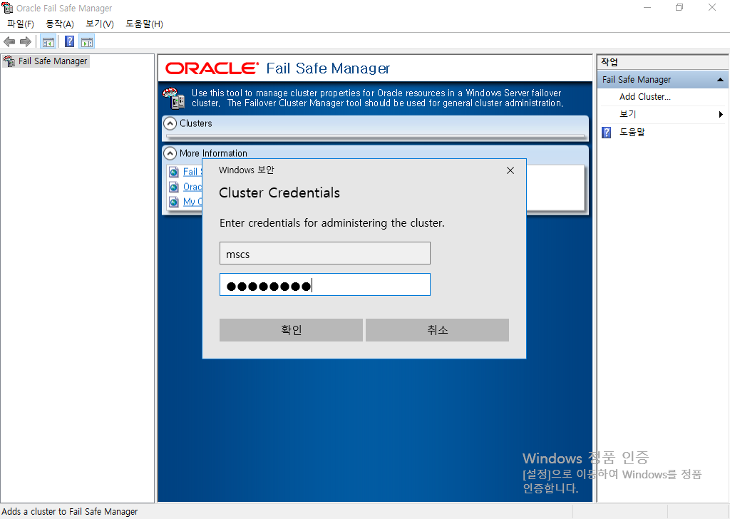The height and width of the screenshot is (519, 730).
Task: Click Oracle Fail Safe Manager title bar icon
Action: pyautogui.click(x=7, y=7)
